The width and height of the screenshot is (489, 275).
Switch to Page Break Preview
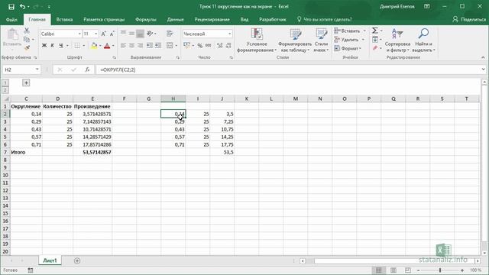pos(407,270)
